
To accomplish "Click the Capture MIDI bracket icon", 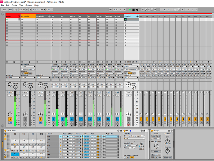I will coord(152,10).
